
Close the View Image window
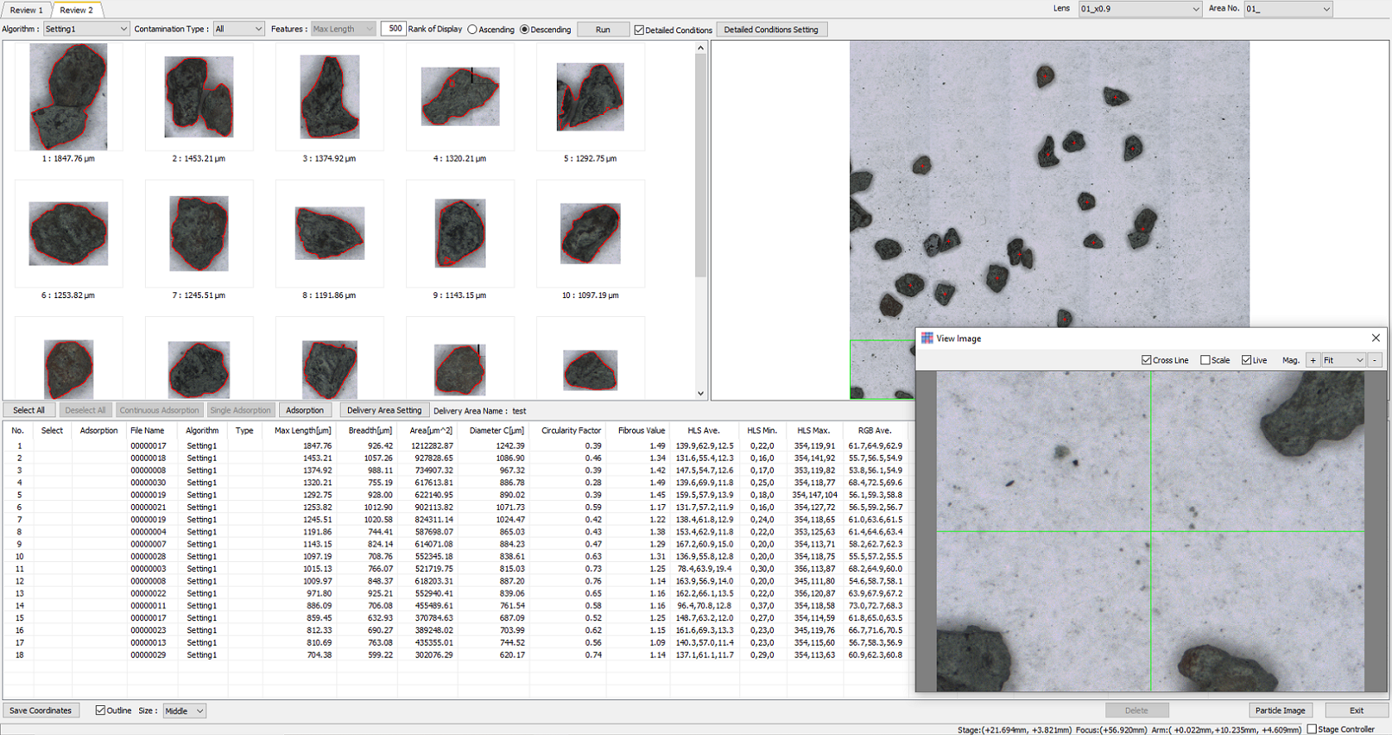[x=1375, y=338]
